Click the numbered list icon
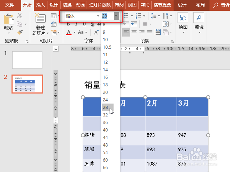The height and width of the screenshot is (172, 230). 138,16
